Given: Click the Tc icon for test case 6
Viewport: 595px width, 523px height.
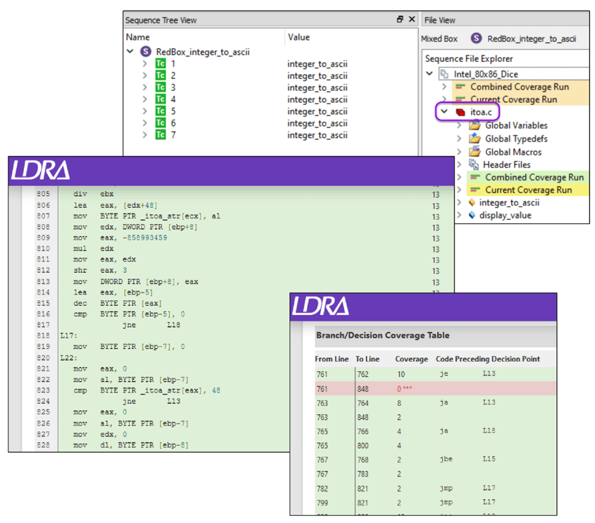Looking at the screenshot, I should [x=161, y=123].
